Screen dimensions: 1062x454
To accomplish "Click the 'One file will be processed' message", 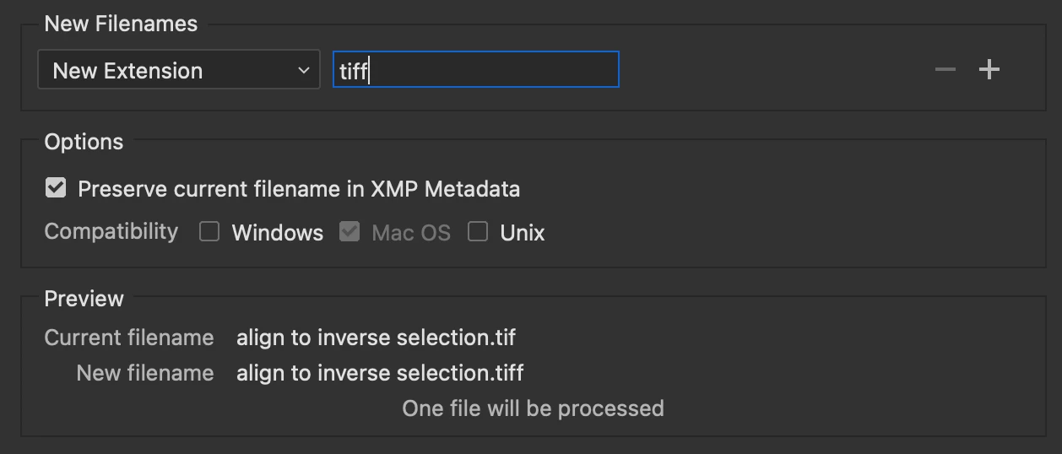I will point(533,408).
